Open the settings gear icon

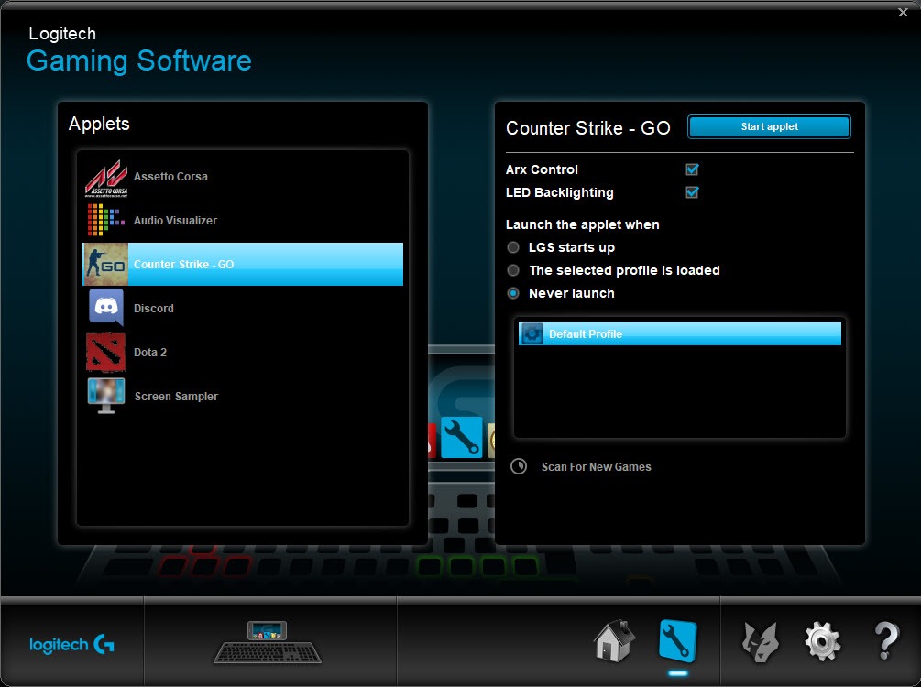[x=822, y=641]
